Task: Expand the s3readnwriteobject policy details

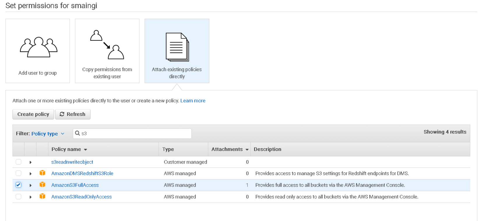Action: pos(30,162)
